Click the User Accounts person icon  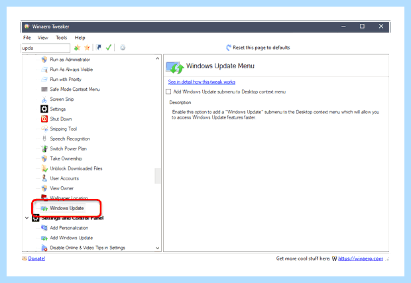click(x=44, y=178)
